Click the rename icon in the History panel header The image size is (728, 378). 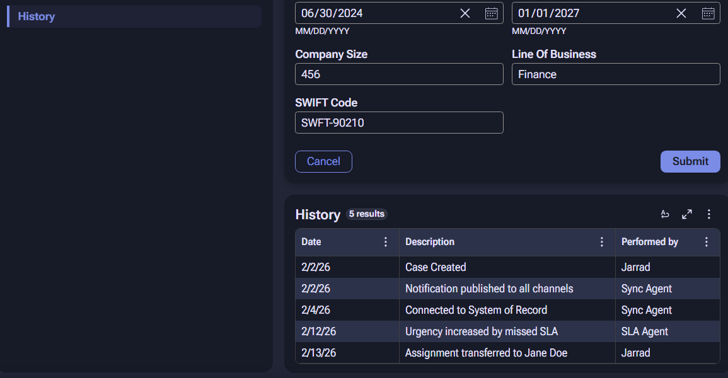click(x=665, y=214)
